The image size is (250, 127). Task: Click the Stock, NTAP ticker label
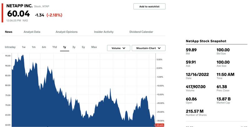pyautogui.click(x=42, y=6)
